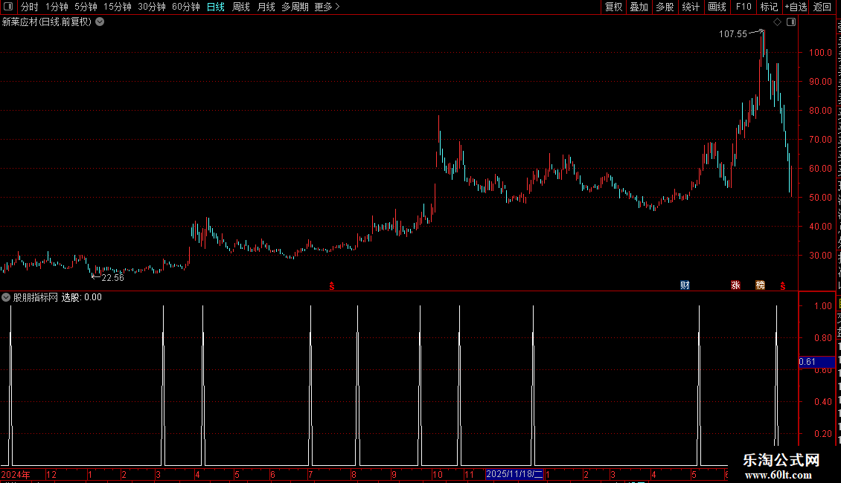Collapse the 股朋指标网 indicator panel arrow
Image resolution: width=841 pixels, height=483 pixels.
click(x=6, y=297)
